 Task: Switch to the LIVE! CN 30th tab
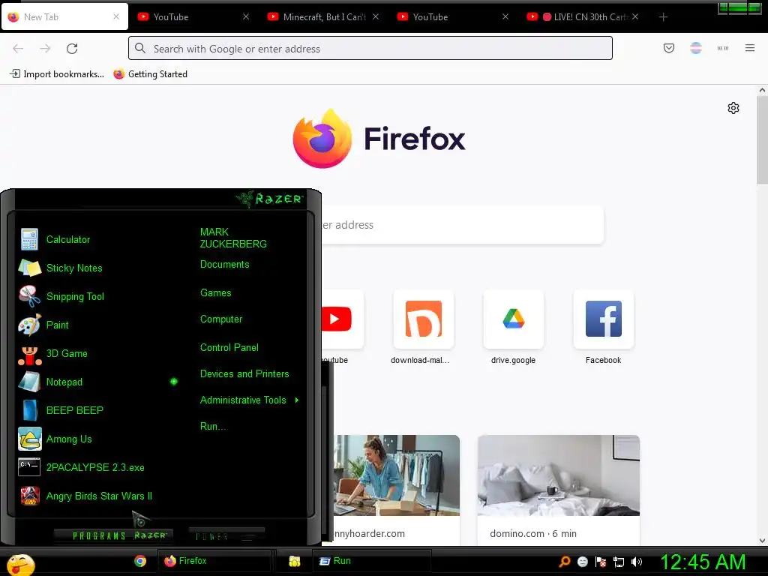click(582, 16)
